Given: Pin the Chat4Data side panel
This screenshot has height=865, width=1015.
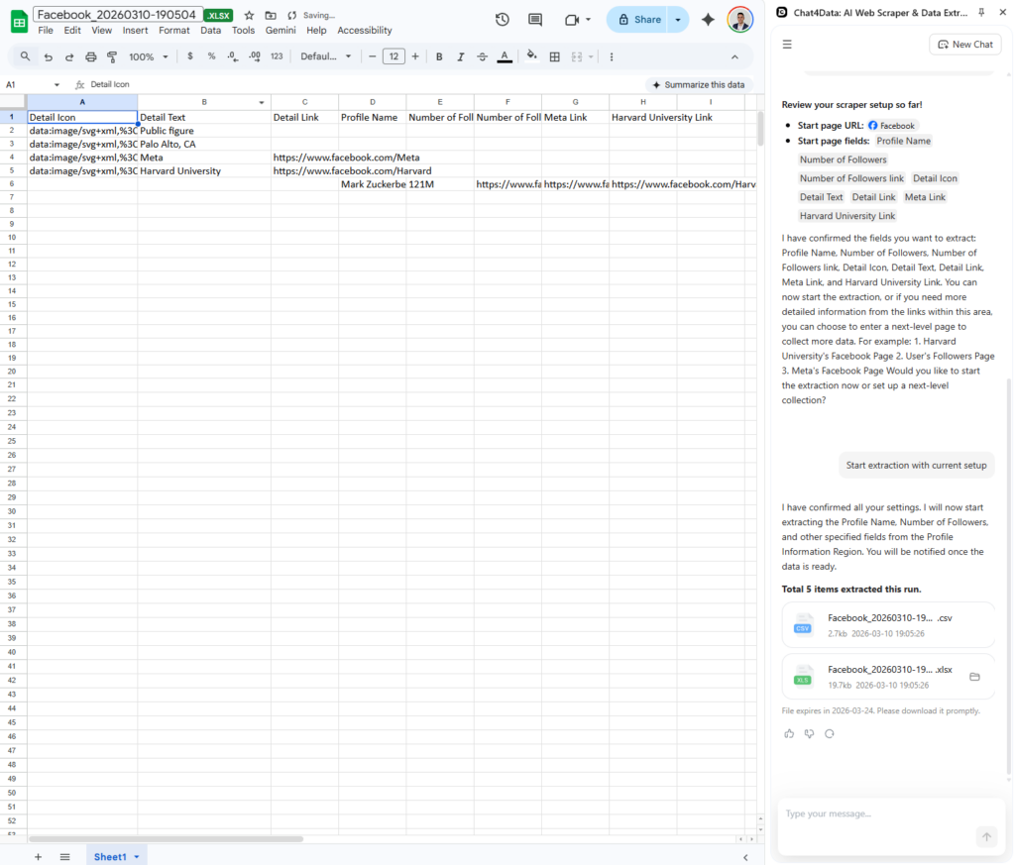Looking at the screenshot, I should [x=981, y=12].
